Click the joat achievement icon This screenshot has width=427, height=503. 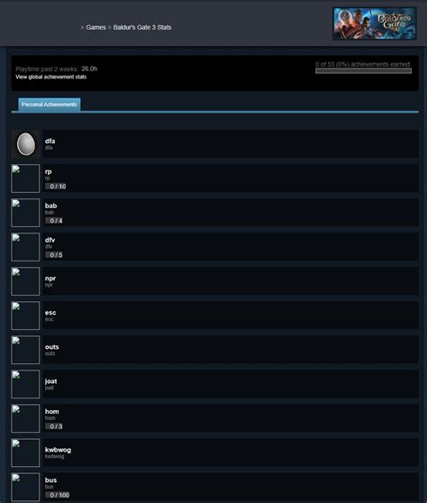coord(25,384)
